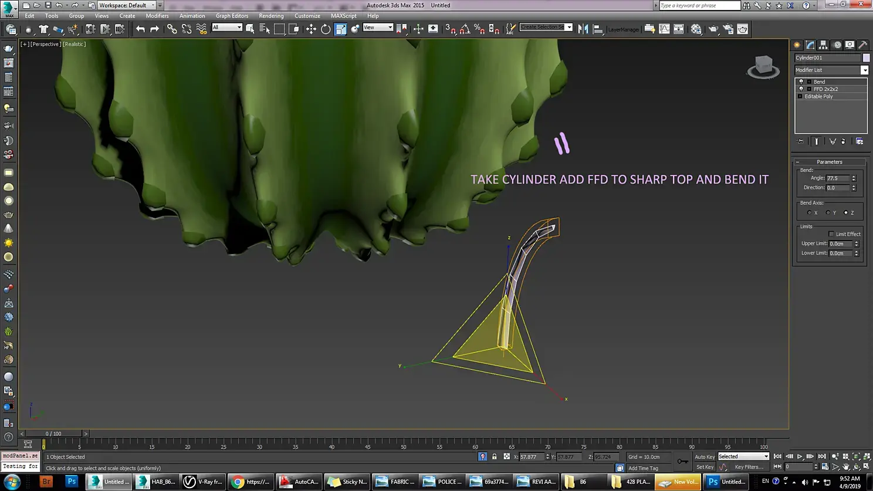Viewport: 873px width, 491px height.
Task: Enable the Limit Effect checkbox
Action: click(x=831, y=234)
